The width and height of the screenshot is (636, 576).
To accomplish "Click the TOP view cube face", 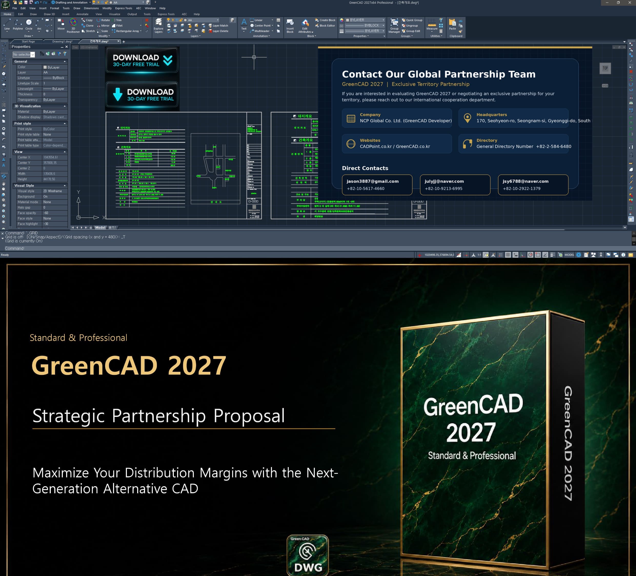I will point(605,68).
